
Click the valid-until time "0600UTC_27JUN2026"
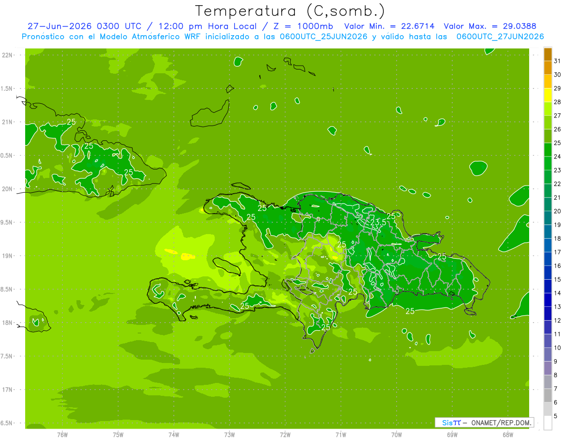500,37
